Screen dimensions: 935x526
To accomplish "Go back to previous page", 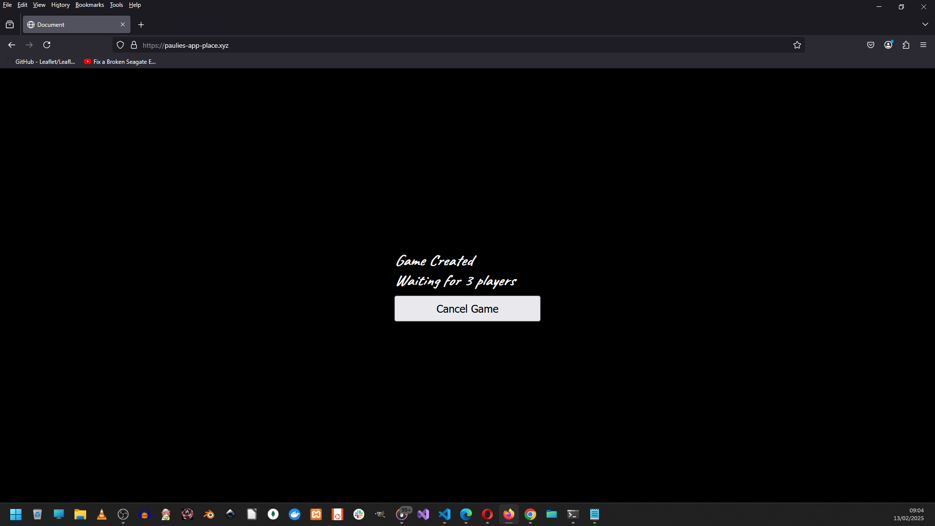I will 12,45.
